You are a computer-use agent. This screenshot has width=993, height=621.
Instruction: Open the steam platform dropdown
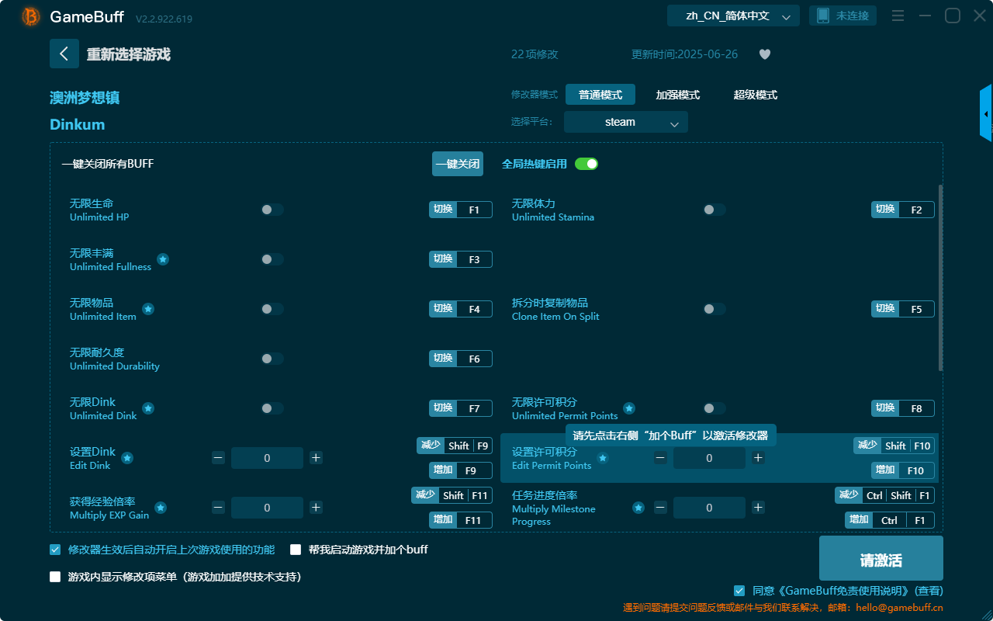[x=626, y=122]
